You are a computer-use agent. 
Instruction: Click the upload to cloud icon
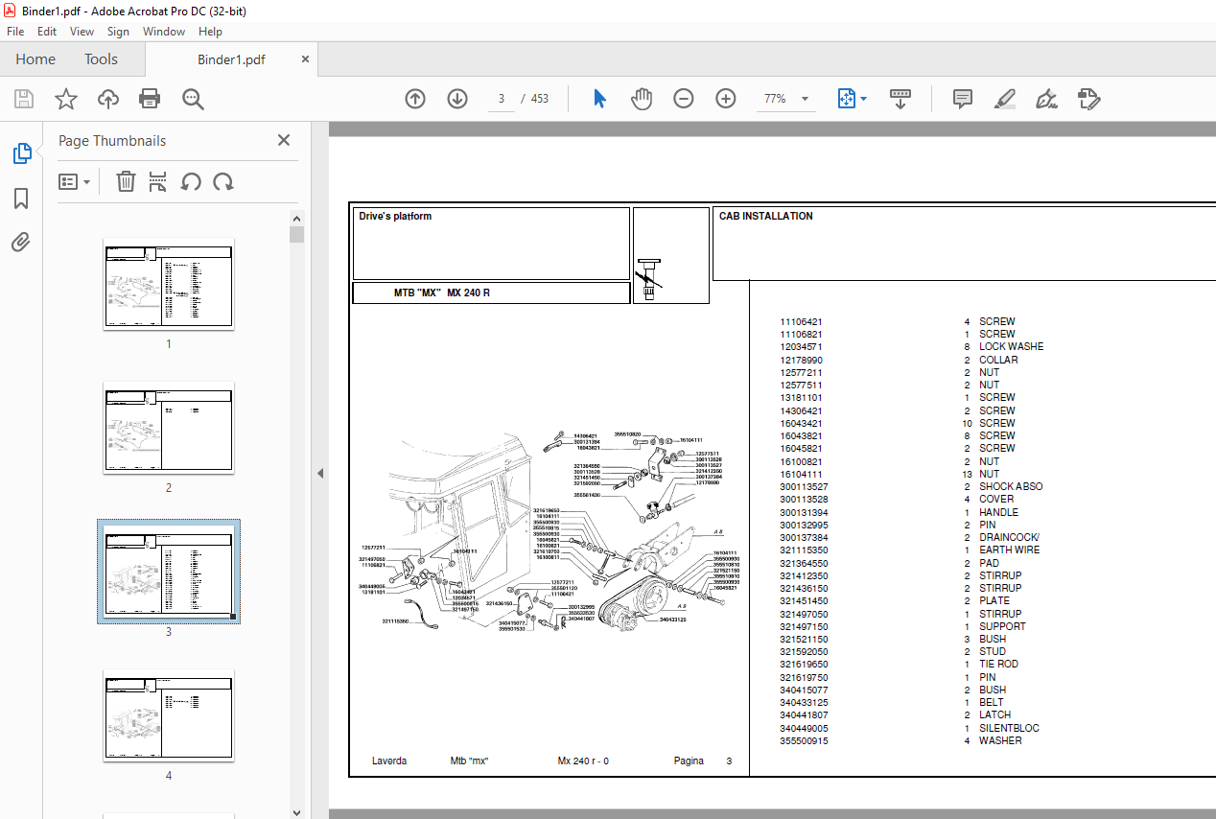[108, 99]
